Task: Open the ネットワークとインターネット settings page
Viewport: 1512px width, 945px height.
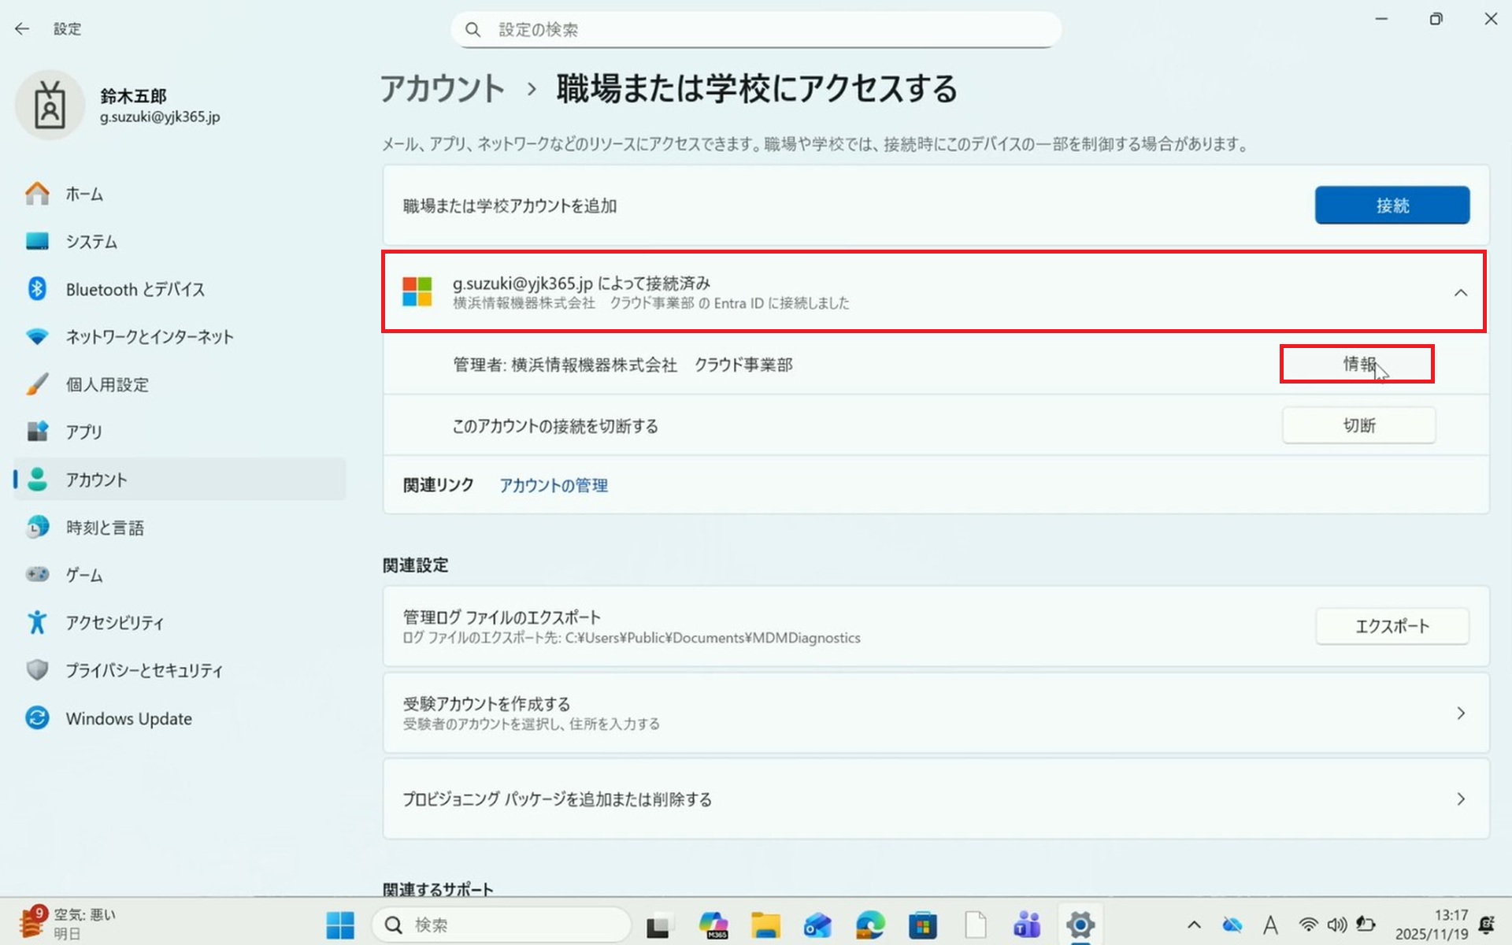Action: pos(149,337)
